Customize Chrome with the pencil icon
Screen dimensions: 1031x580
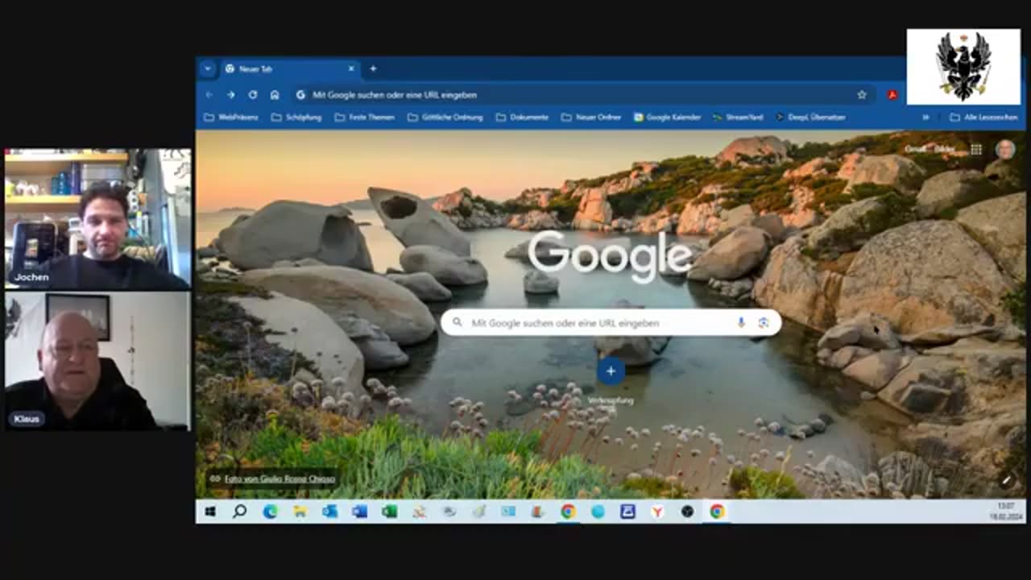point(1006,480)
